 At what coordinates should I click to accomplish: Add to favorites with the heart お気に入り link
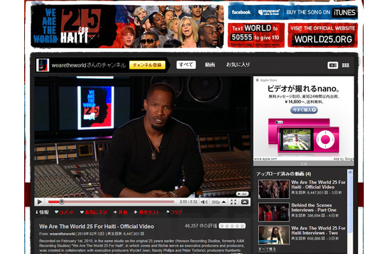(94, 212)
